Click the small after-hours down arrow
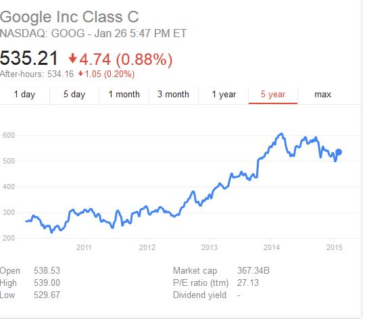Screen dimensions: 365x319 80,74
